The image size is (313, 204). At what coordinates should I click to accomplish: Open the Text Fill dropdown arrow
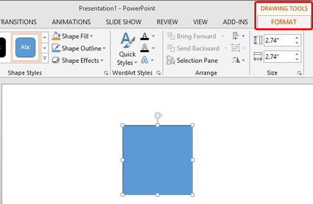point(153,36)
